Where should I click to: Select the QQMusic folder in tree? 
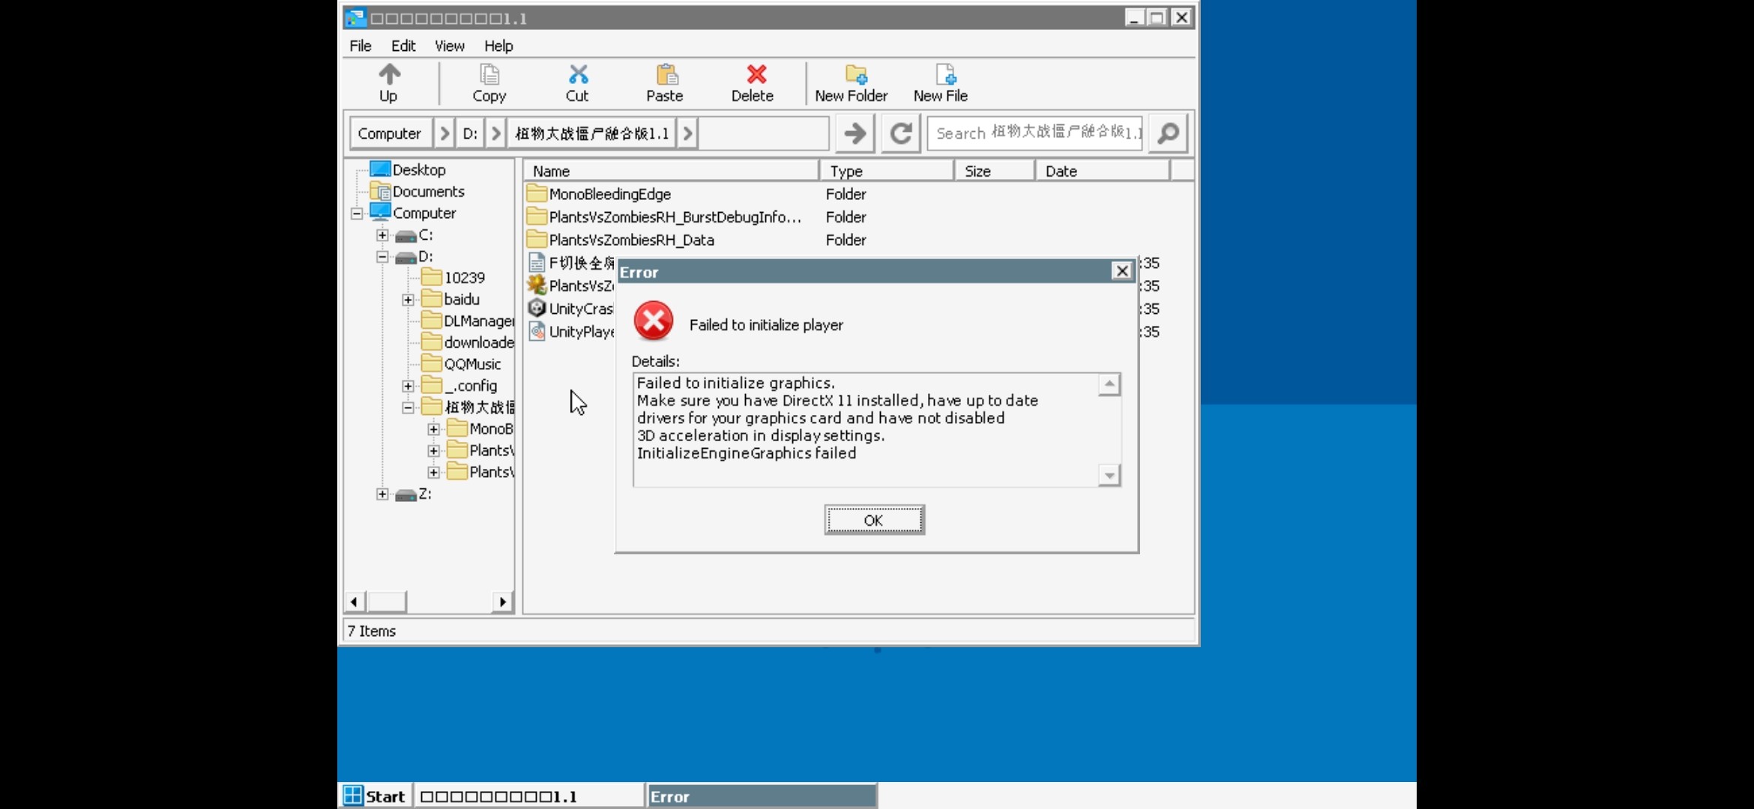tap(471, 364)
